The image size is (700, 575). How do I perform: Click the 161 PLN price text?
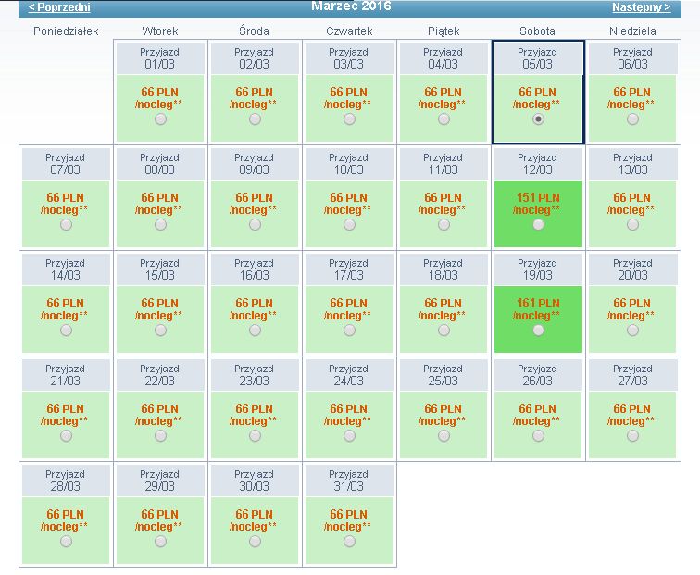(538, 304)
